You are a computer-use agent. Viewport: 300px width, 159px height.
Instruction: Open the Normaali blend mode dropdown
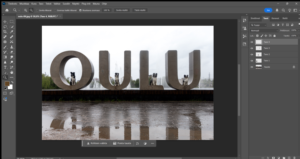point(264,30)
